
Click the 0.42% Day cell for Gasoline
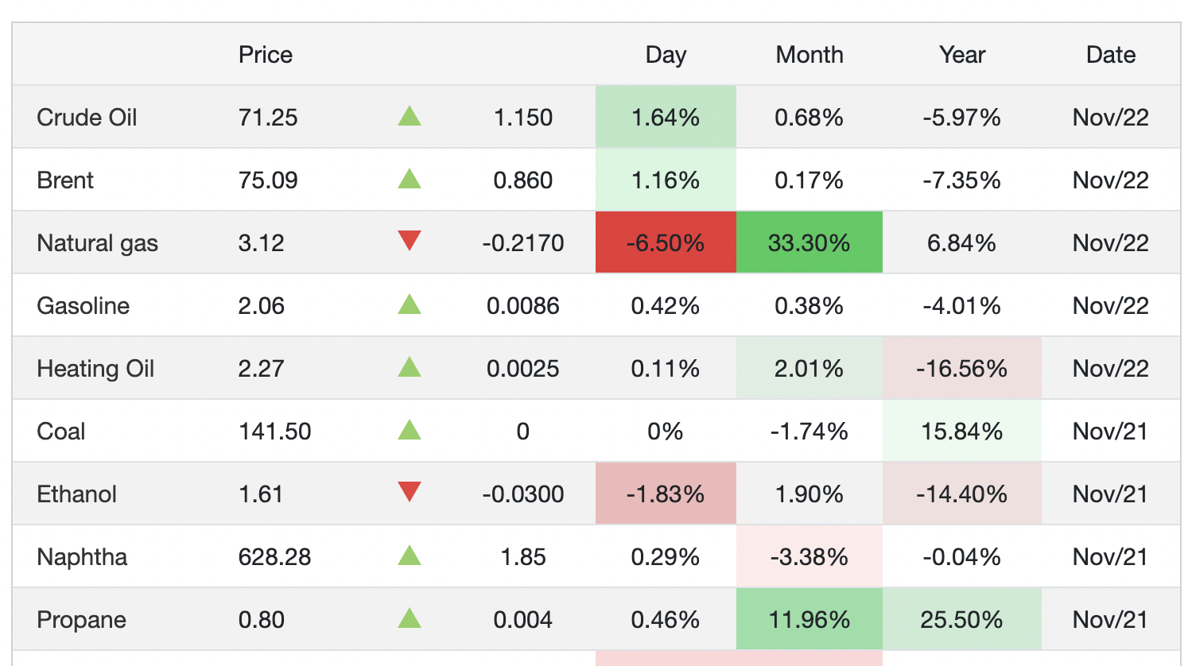click(x=666, y=305)
